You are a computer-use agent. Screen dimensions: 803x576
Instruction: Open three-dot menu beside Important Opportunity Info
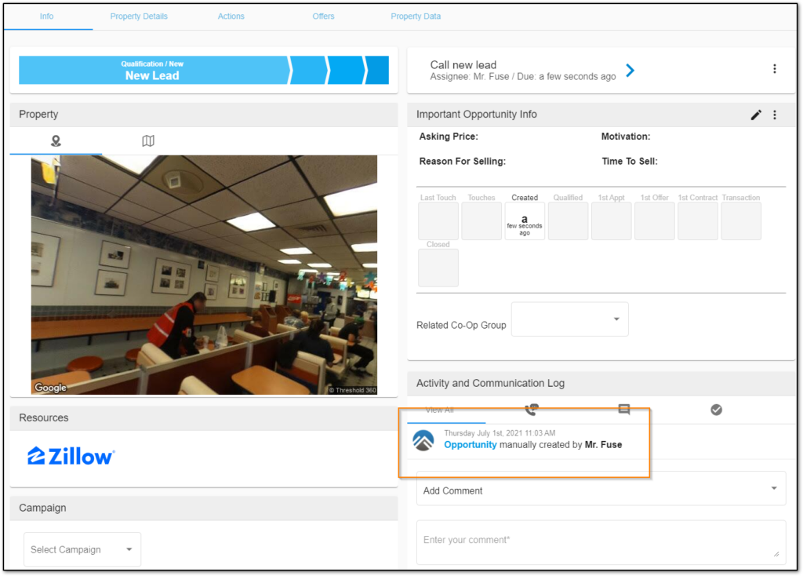pos(775,115)
